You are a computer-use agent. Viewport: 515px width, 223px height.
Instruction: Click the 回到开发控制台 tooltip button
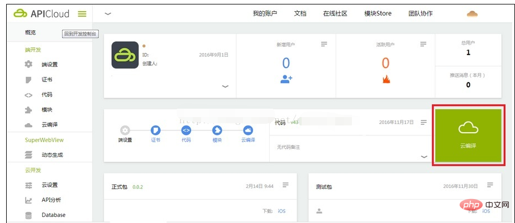80,33
